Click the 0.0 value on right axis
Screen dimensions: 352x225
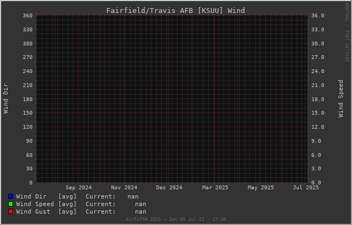click(316, 183)
